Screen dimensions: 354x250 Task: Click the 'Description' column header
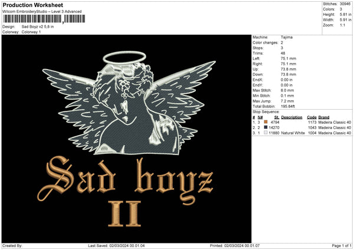pos(291,117)
